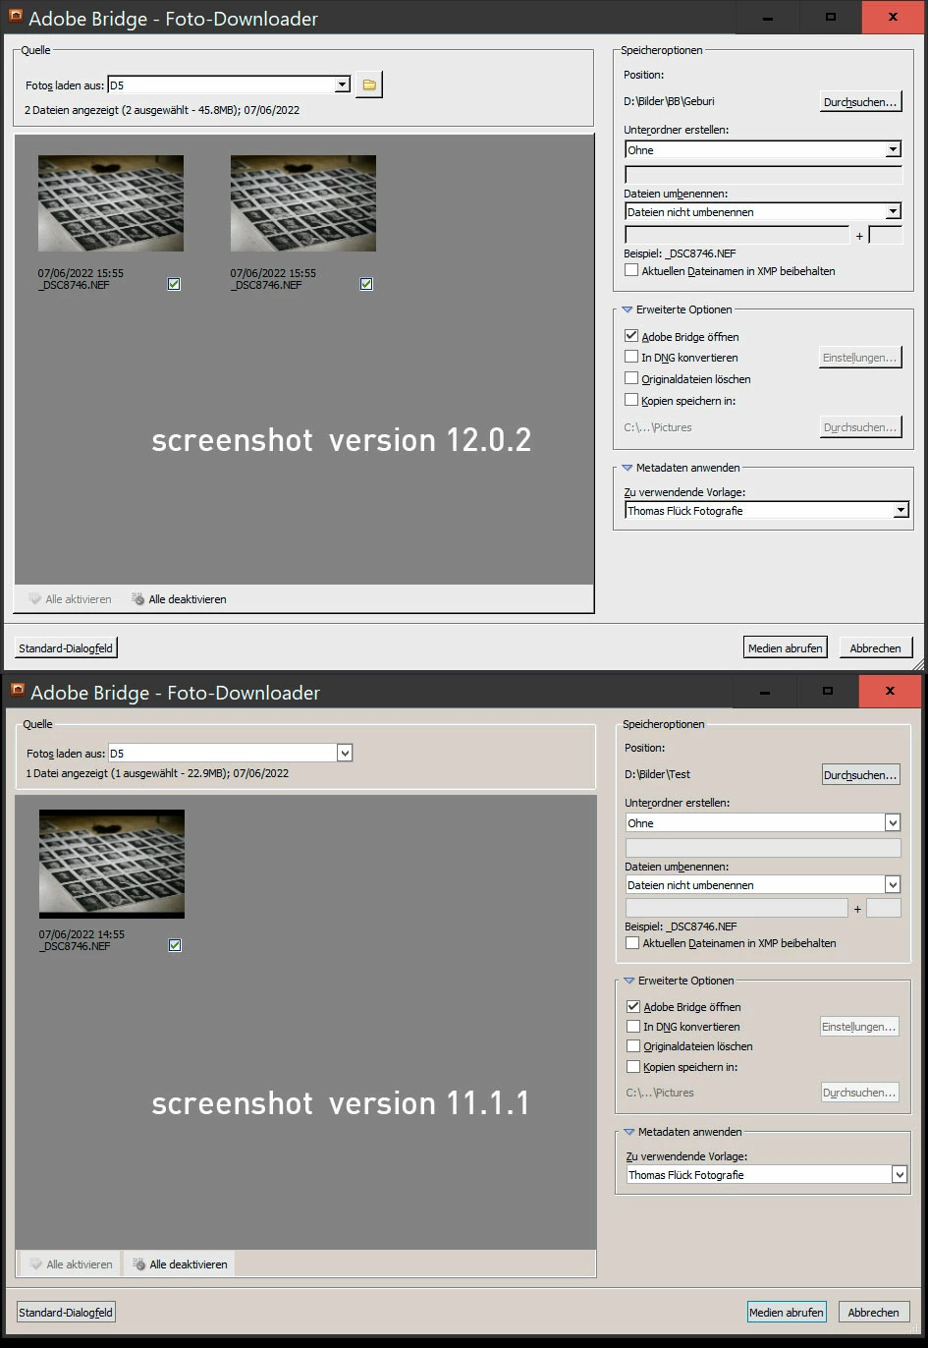Open 'Unterordner erstellen' dropdown in version 12.0.2 window
928x1348 pixels.
763,149
